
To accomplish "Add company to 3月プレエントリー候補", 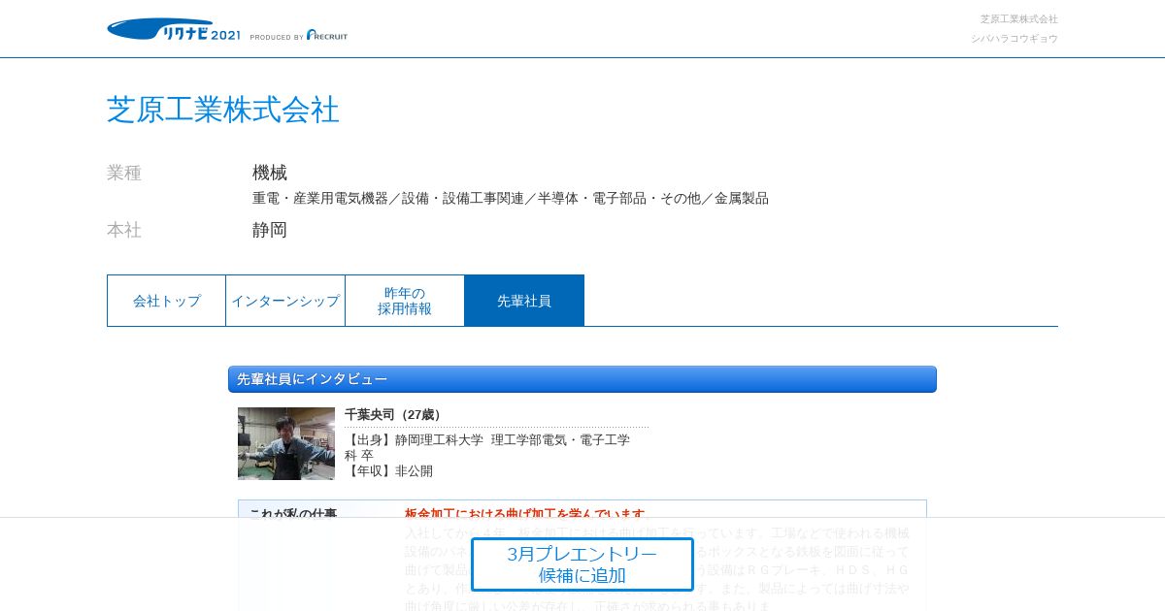I will pos(582,564).
